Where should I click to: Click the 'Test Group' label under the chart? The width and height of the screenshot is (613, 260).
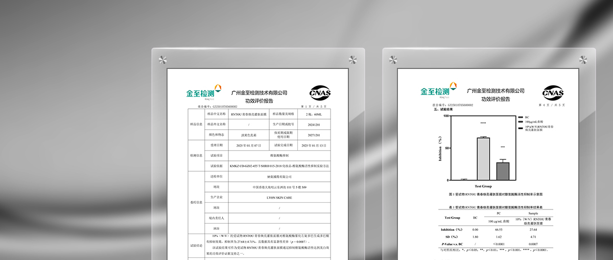point(483,186)
